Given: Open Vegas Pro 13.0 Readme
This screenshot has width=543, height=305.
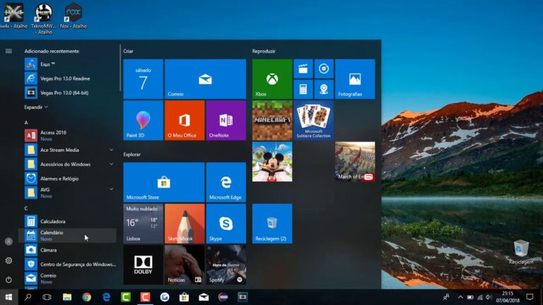Looking at the screenshot, I should point(69,78).
